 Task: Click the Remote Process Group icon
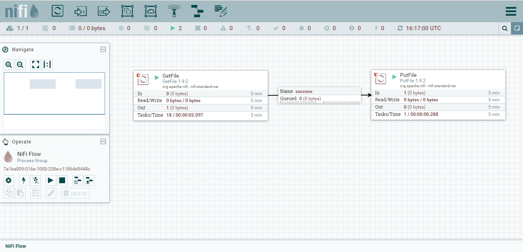pos(151,11)
